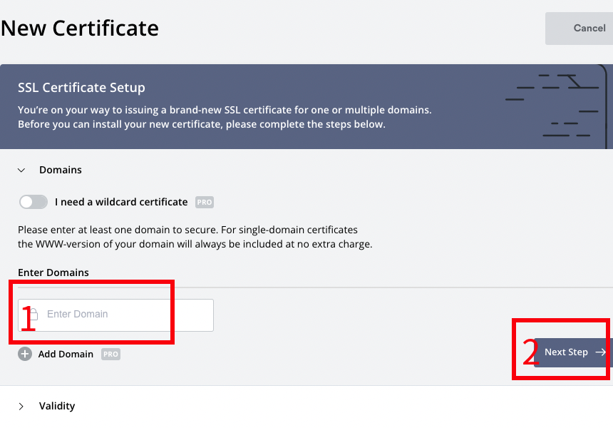Click the SSL Certificate Setup heading
This screenshot has height=428, width=613.
coord(81,88)
